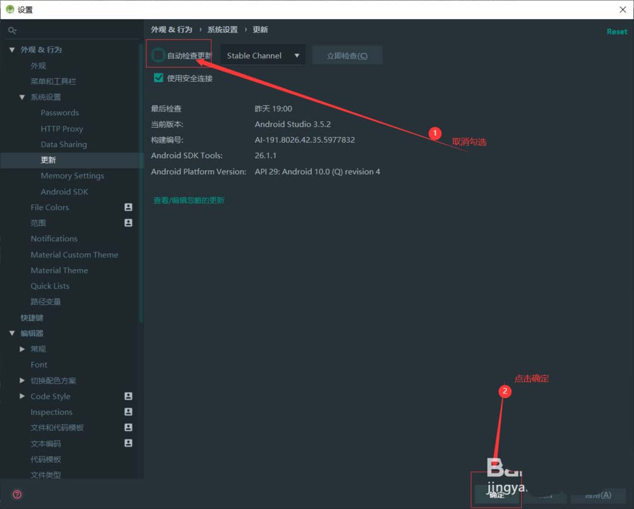Expand the 切换配色方案 tree node
Viewport: 634px width, 509px height.
[22, 380]
